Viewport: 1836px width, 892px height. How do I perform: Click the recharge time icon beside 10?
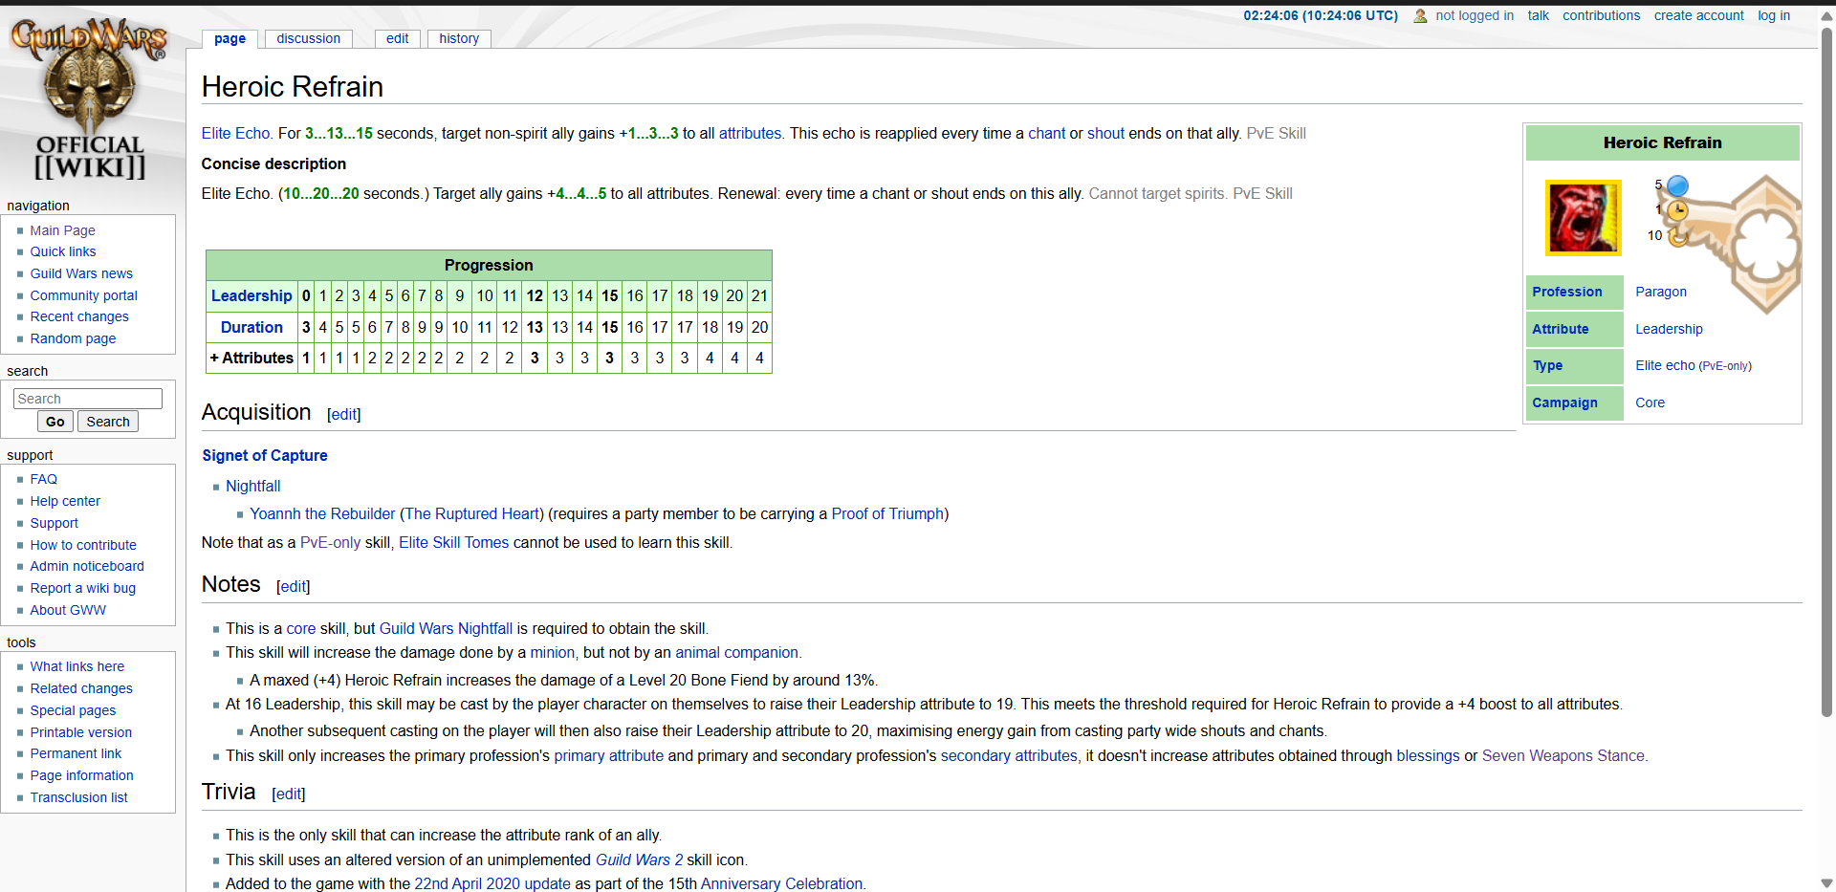(1677, 235)
